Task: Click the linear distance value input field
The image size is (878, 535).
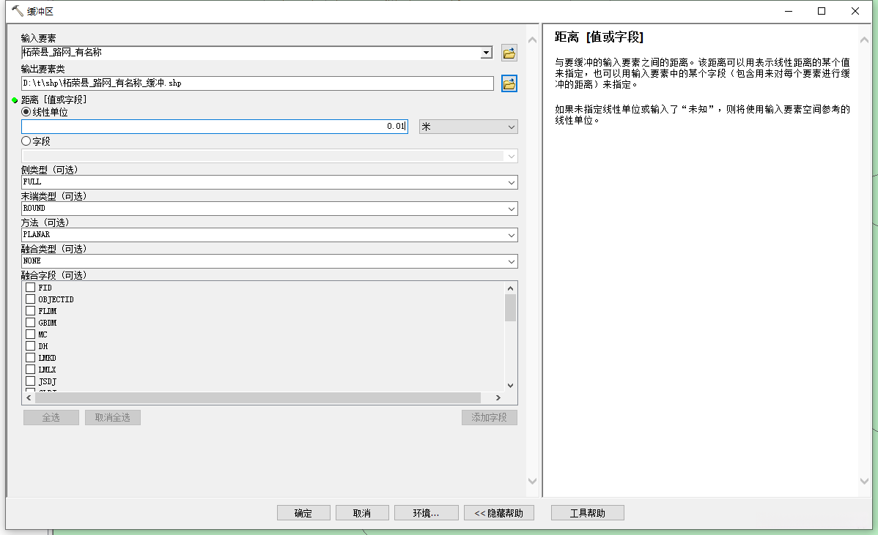Action: 215,127
